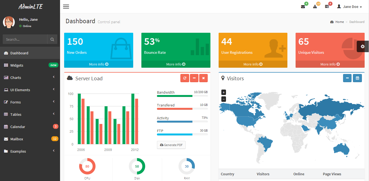Select Dashboard in the sidebar
369x181 pixels.
click(x=30, y=53)
